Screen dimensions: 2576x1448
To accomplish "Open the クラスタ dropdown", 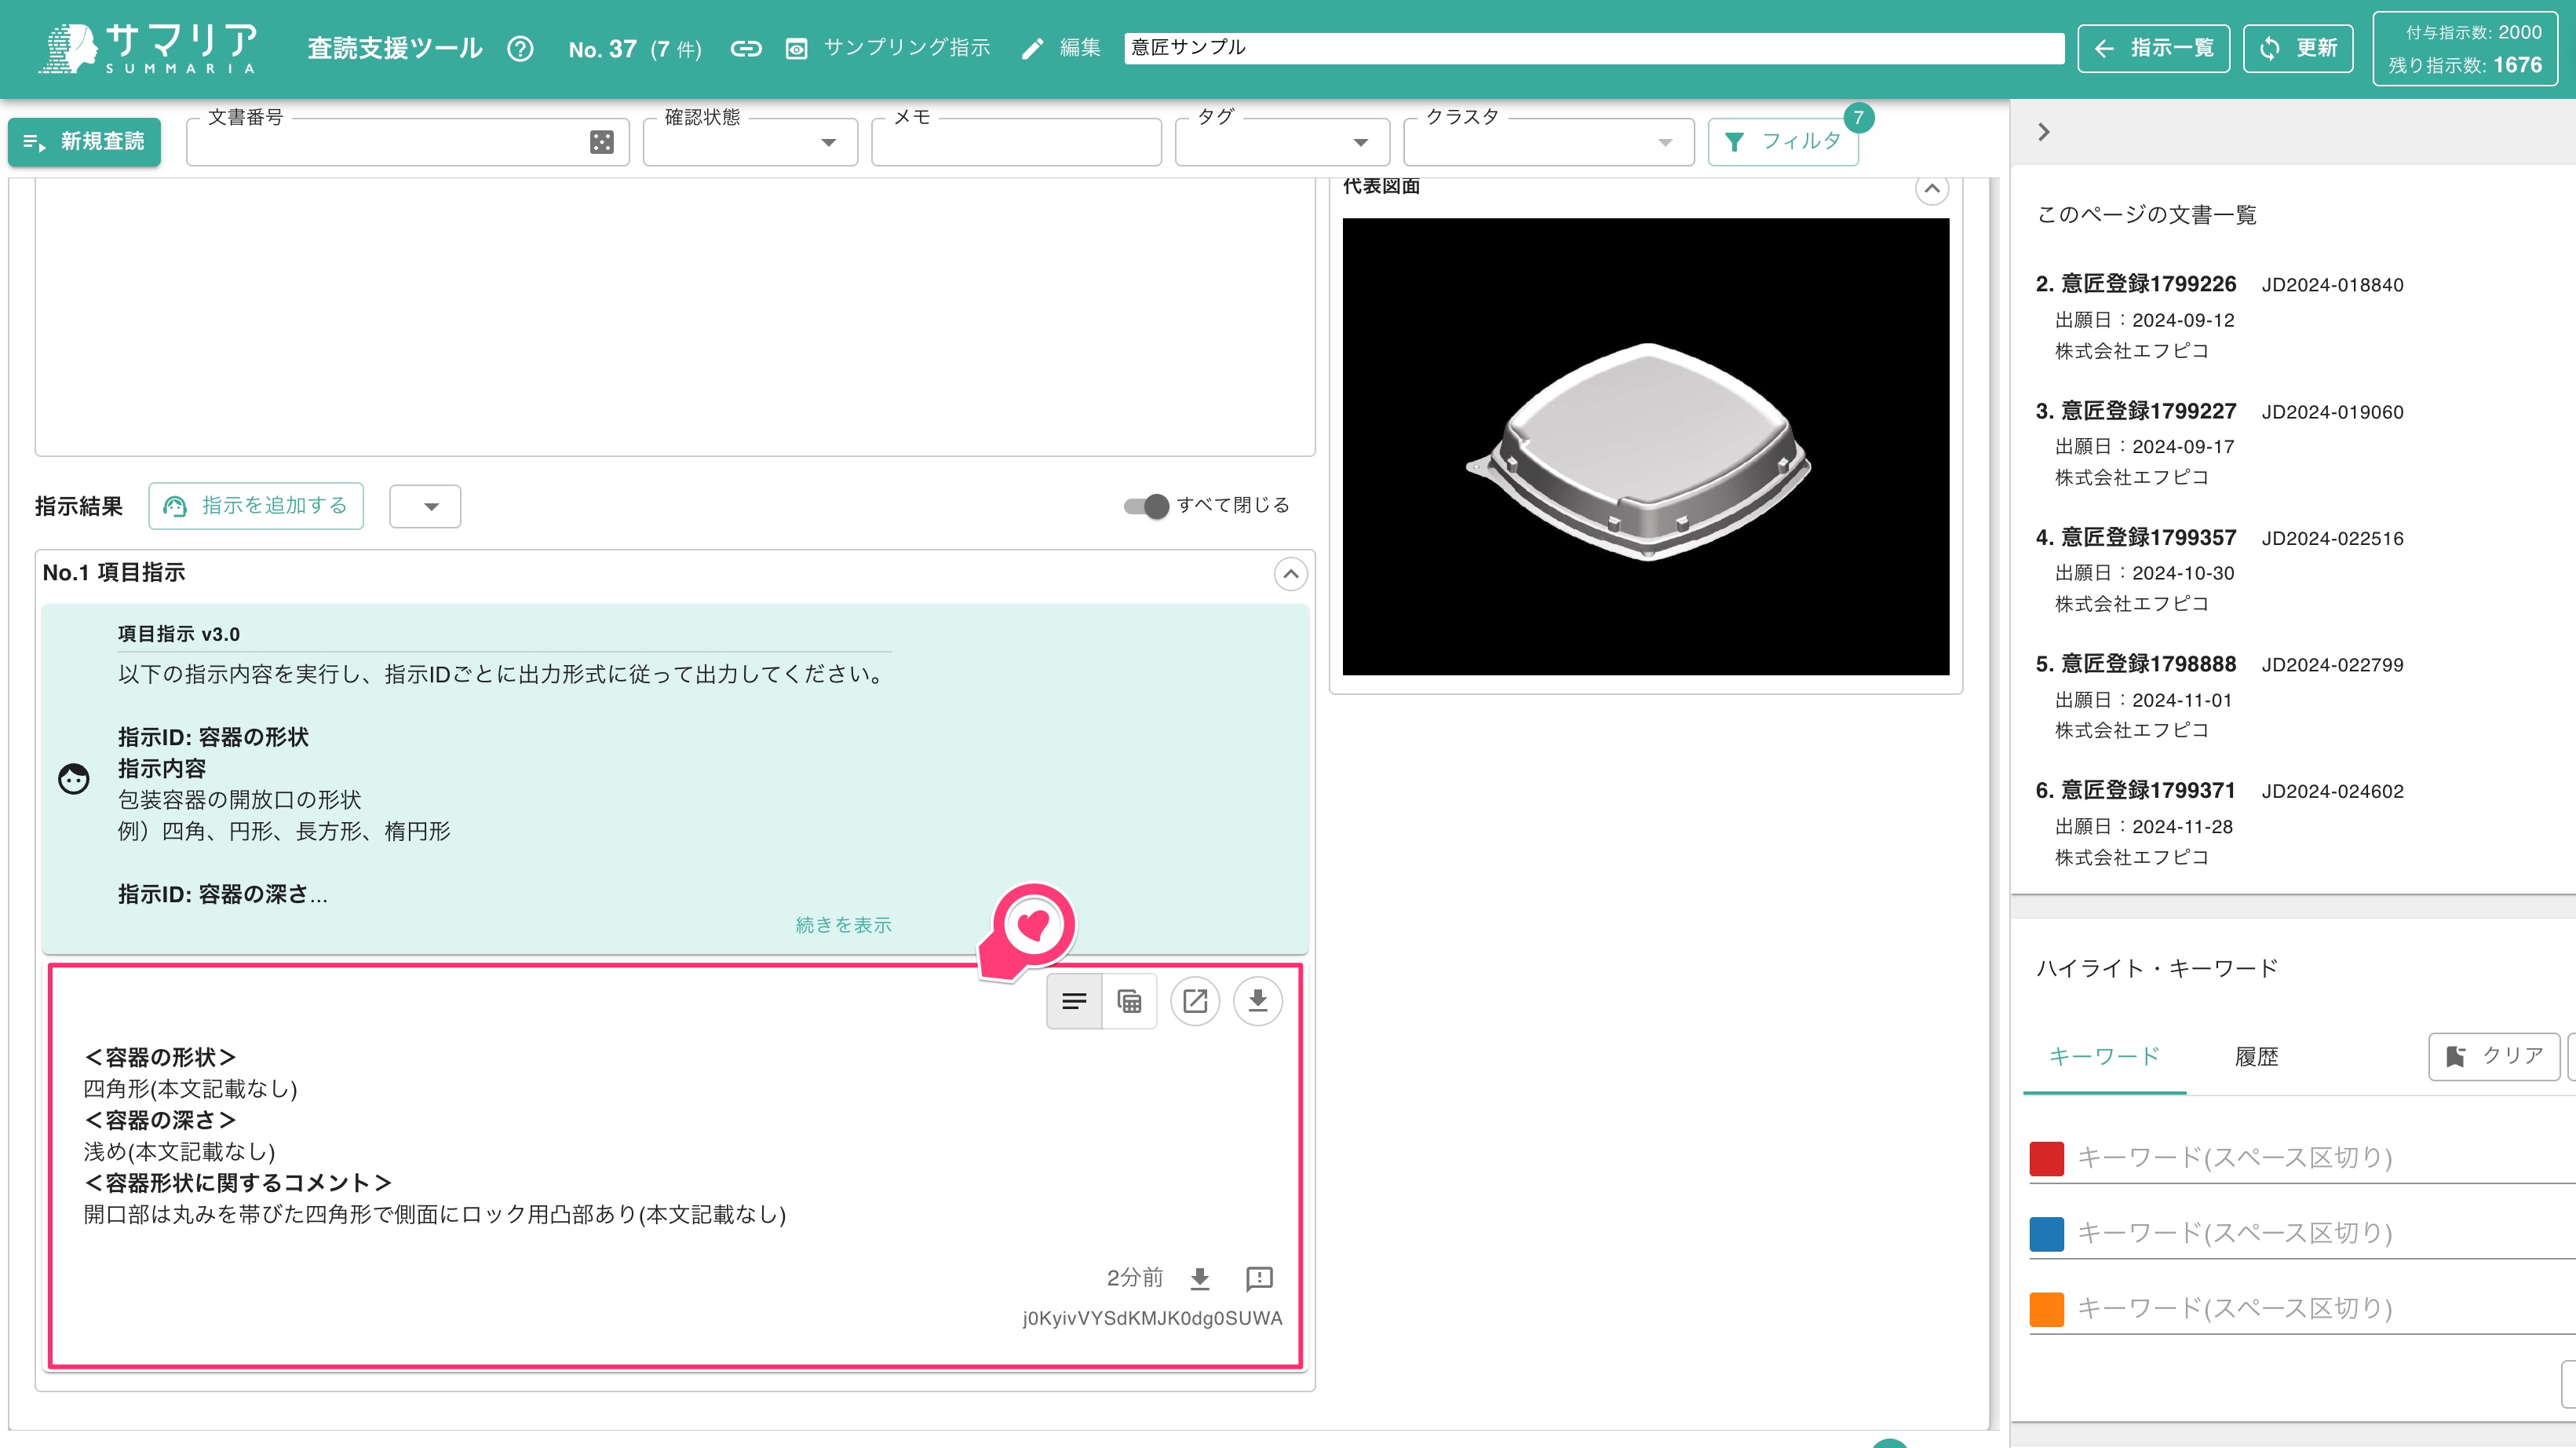I will pyautogui.click(x=1548, y=142).
